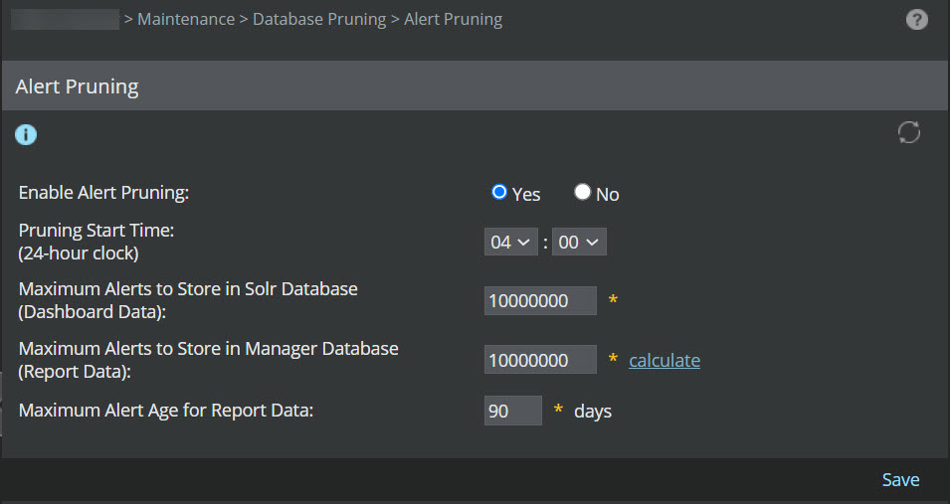
Task: Click the refresh arrows icon
Action: [909, 132]
